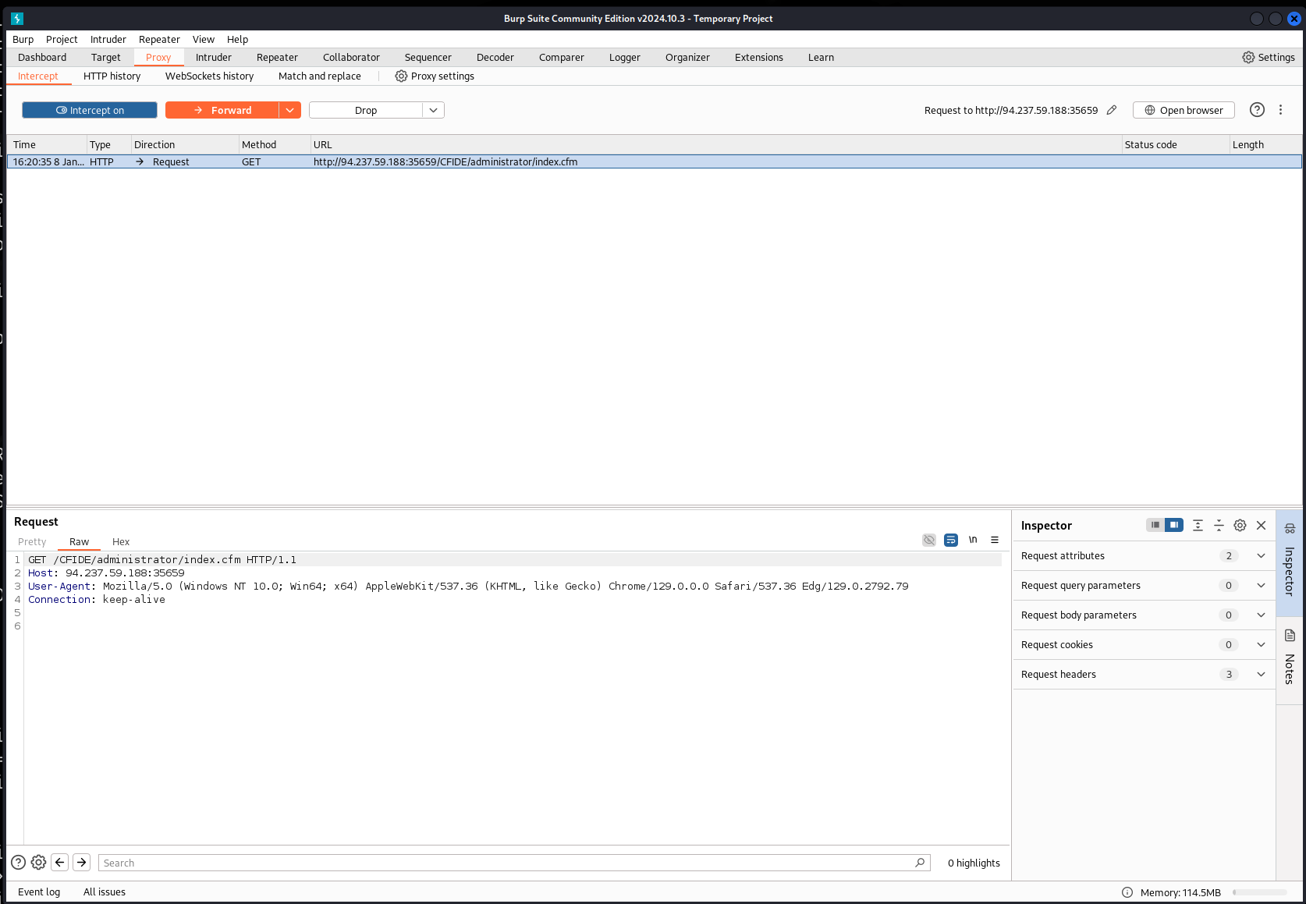Close the Inspector panel
Viewport: 1306px width, 904px height.
1261,526
